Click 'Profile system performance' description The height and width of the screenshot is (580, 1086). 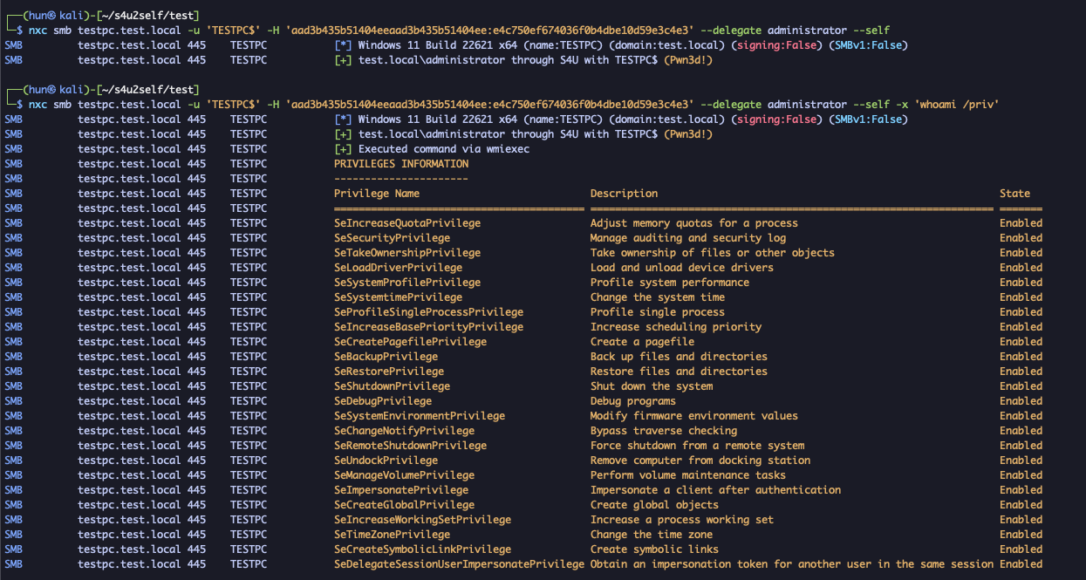[x=670, y=283]
